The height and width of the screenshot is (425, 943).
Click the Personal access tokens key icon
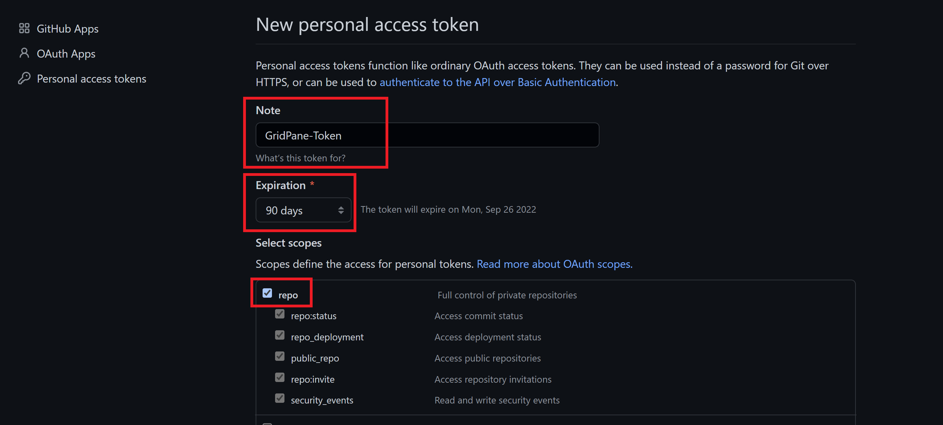point(24,78)
